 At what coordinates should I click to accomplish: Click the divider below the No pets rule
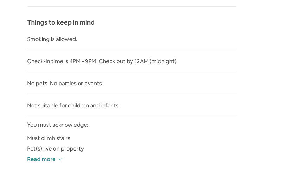132,93
